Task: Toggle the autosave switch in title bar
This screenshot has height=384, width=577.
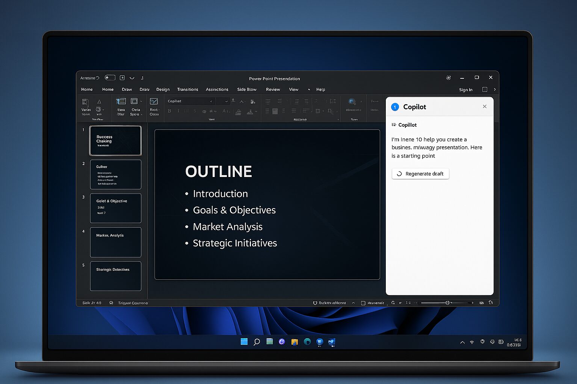Action: (110, 78)
